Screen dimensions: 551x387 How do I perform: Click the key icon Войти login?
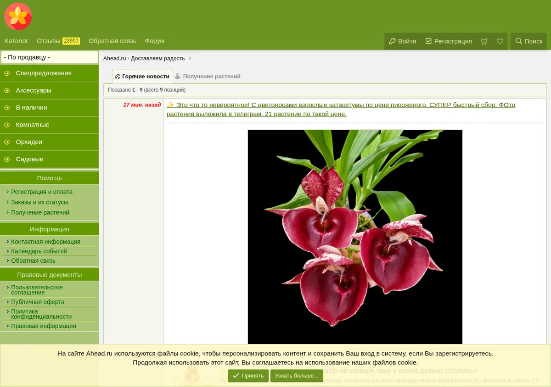pos(403,41)
